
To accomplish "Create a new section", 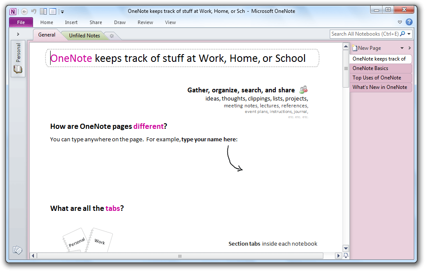I will point(112,36).
